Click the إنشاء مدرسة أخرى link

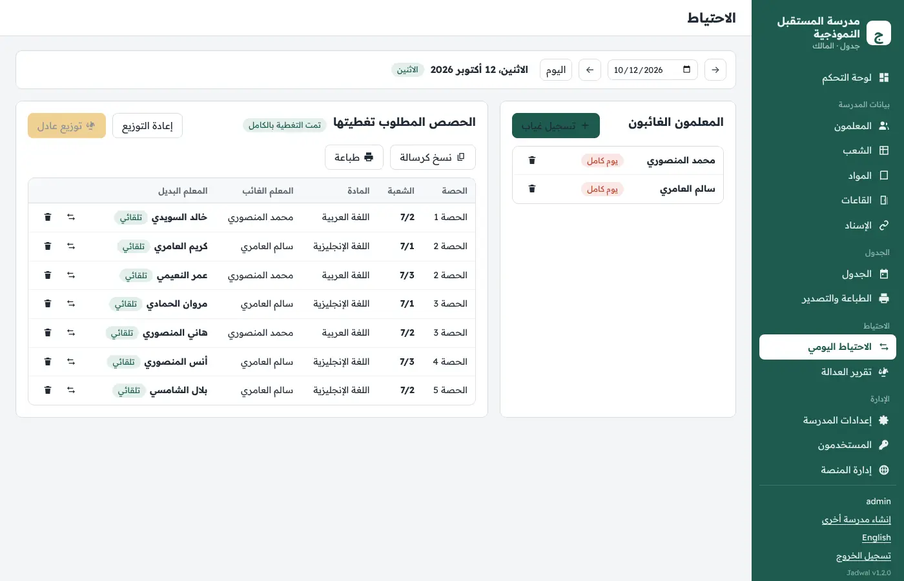click(856, 520)
